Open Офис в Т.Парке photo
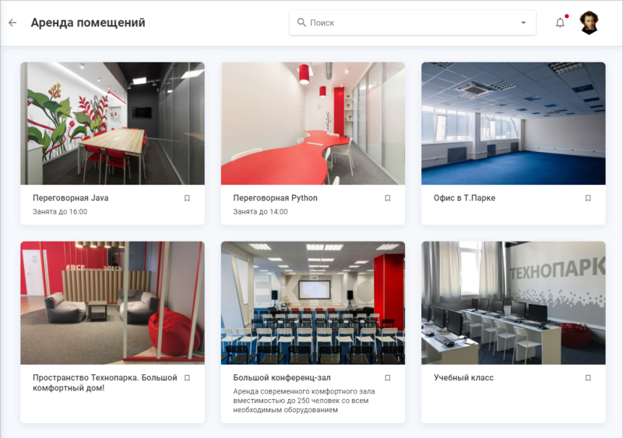The height and width of the screenshot is (438, 623). pyautogui.click(x=513, y=123)
